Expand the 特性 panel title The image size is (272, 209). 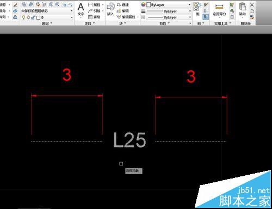click(x=165, y=23)
